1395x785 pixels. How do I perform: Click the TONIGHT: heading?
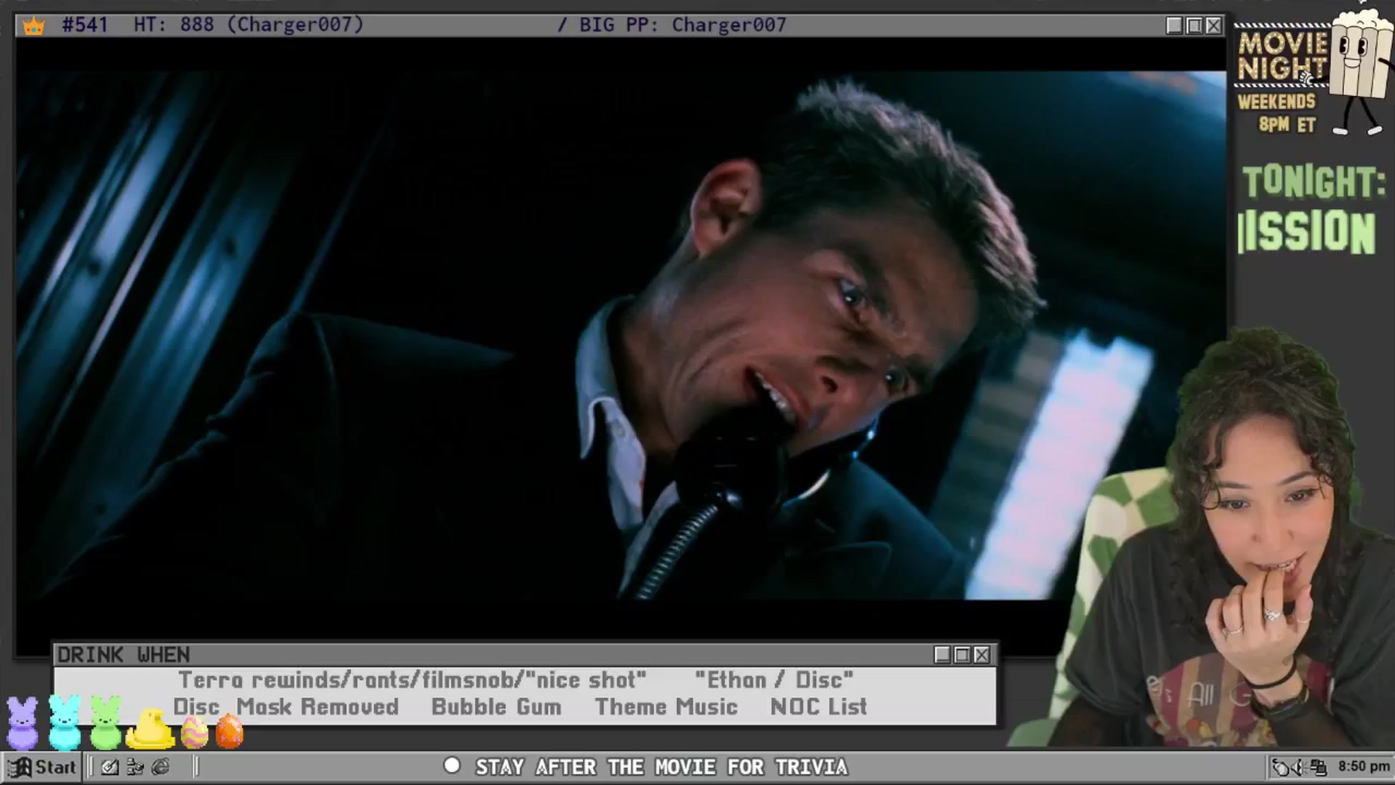click(x=1314, y=182)
